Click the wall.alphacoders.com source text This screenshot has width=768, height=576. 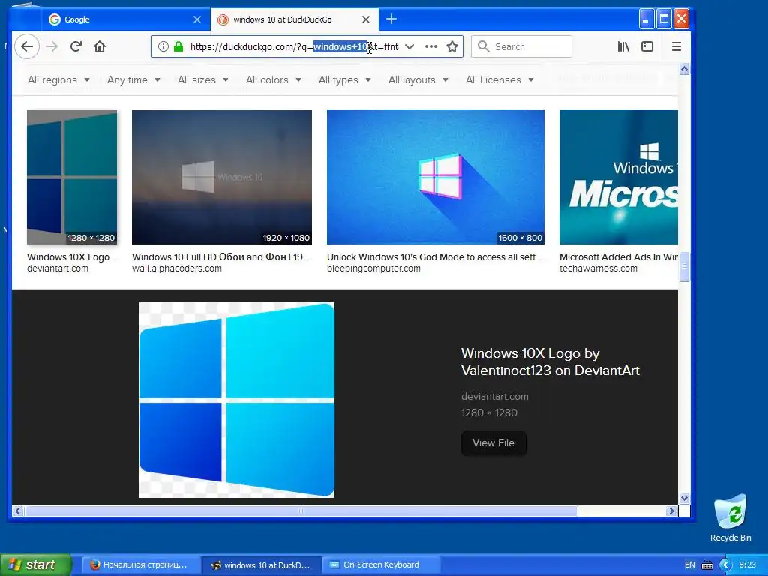click(177, 268)
